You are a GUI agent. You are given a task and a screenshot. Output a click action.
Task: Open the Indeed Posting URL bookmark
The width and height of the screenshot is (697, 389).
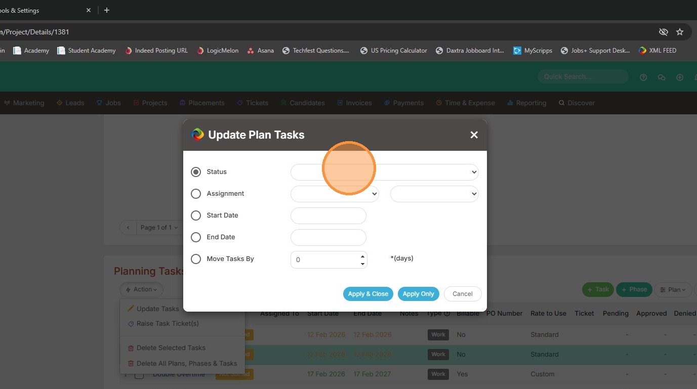click(x=156, y=51)
